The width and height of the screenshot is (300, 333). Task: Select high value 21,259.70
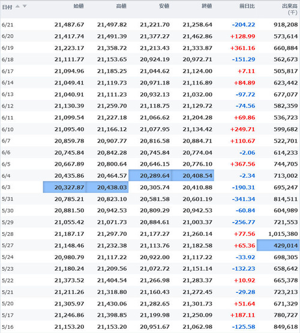coord(112,106)
